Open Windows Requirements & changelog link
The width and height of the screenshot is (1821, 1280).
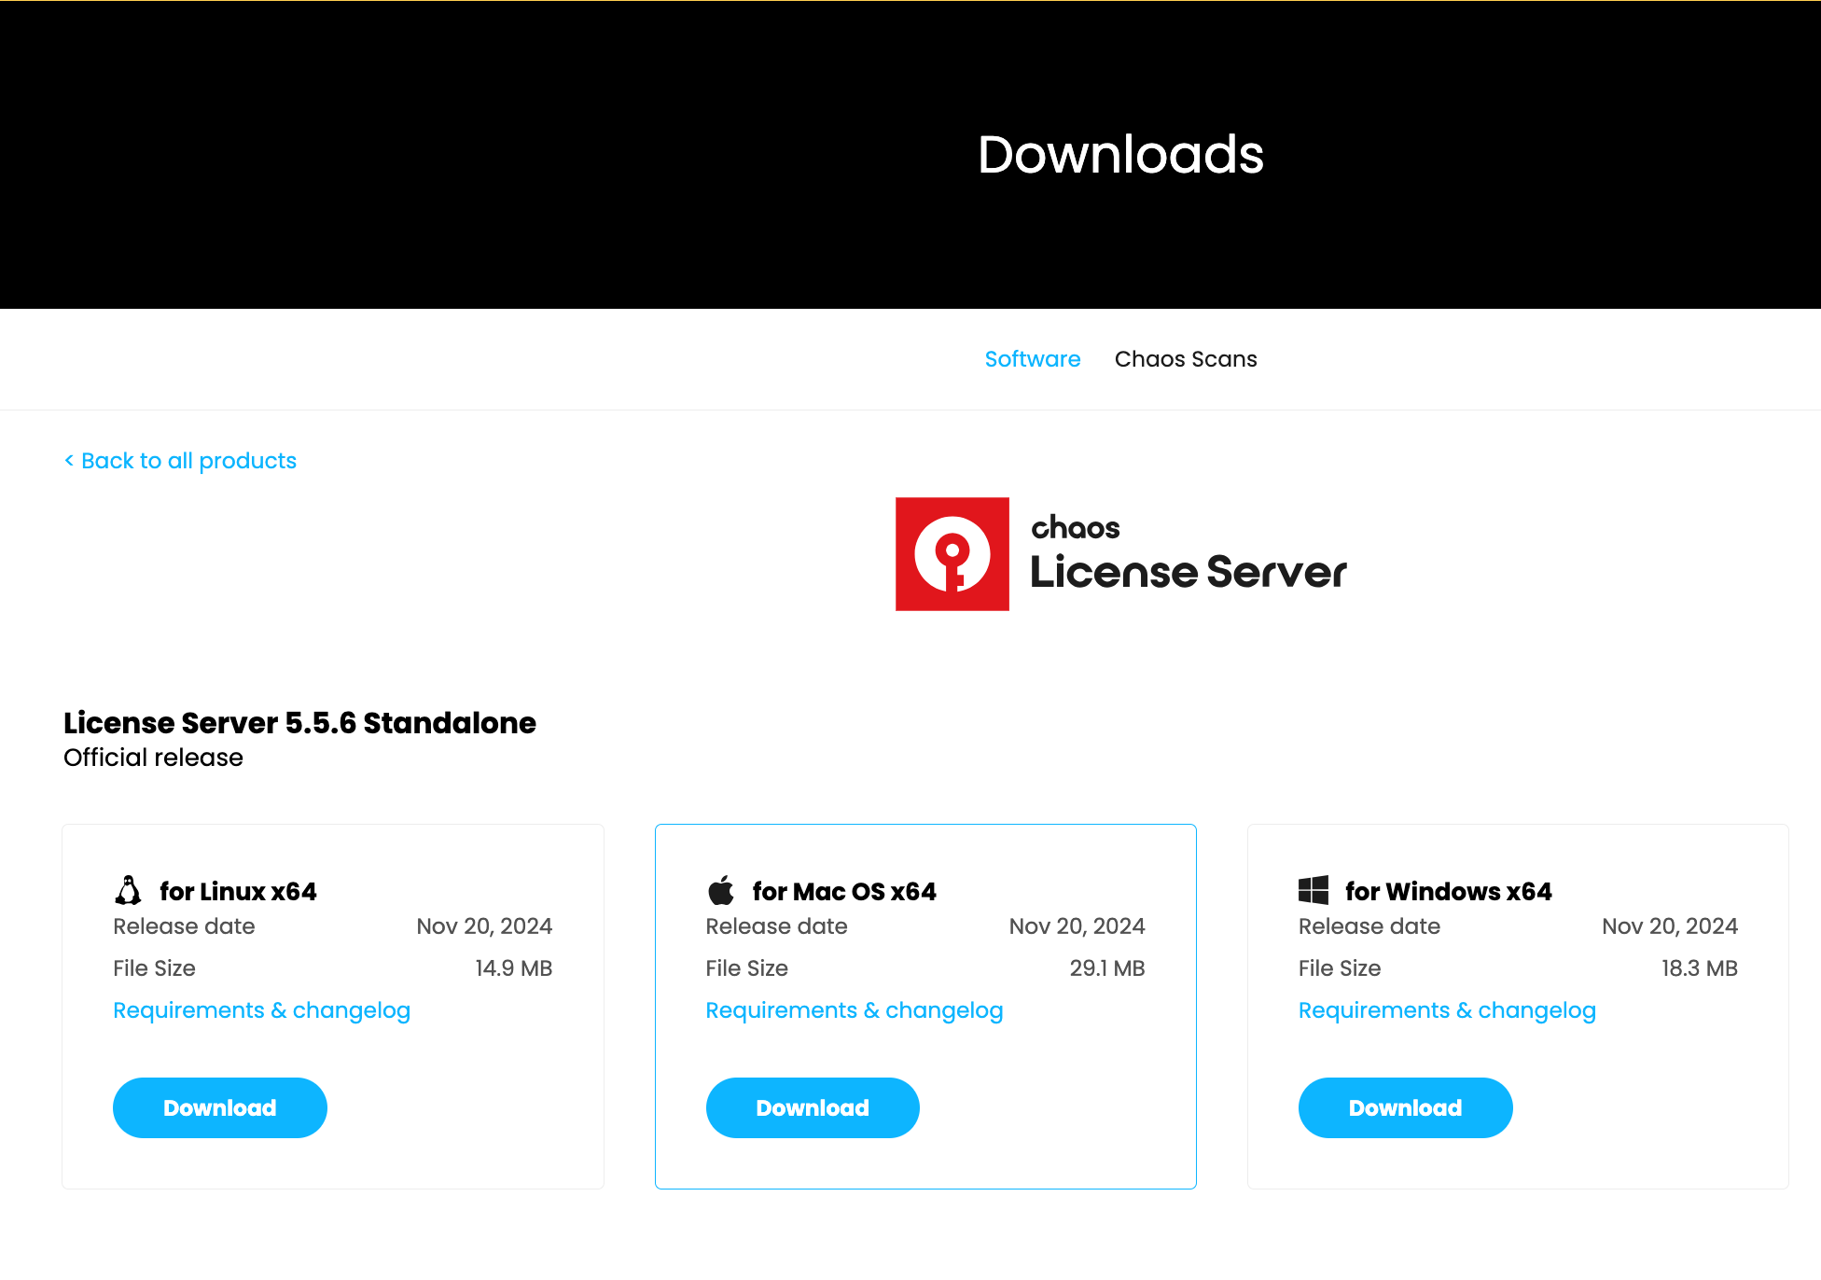point(1447,1010)
